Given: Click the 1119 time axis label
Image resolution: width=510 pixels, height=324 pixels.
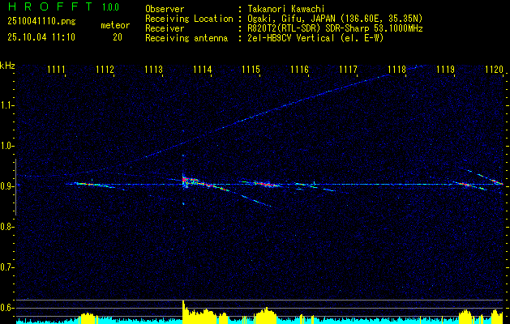Looking at the screenshot, I should (446, 70).
